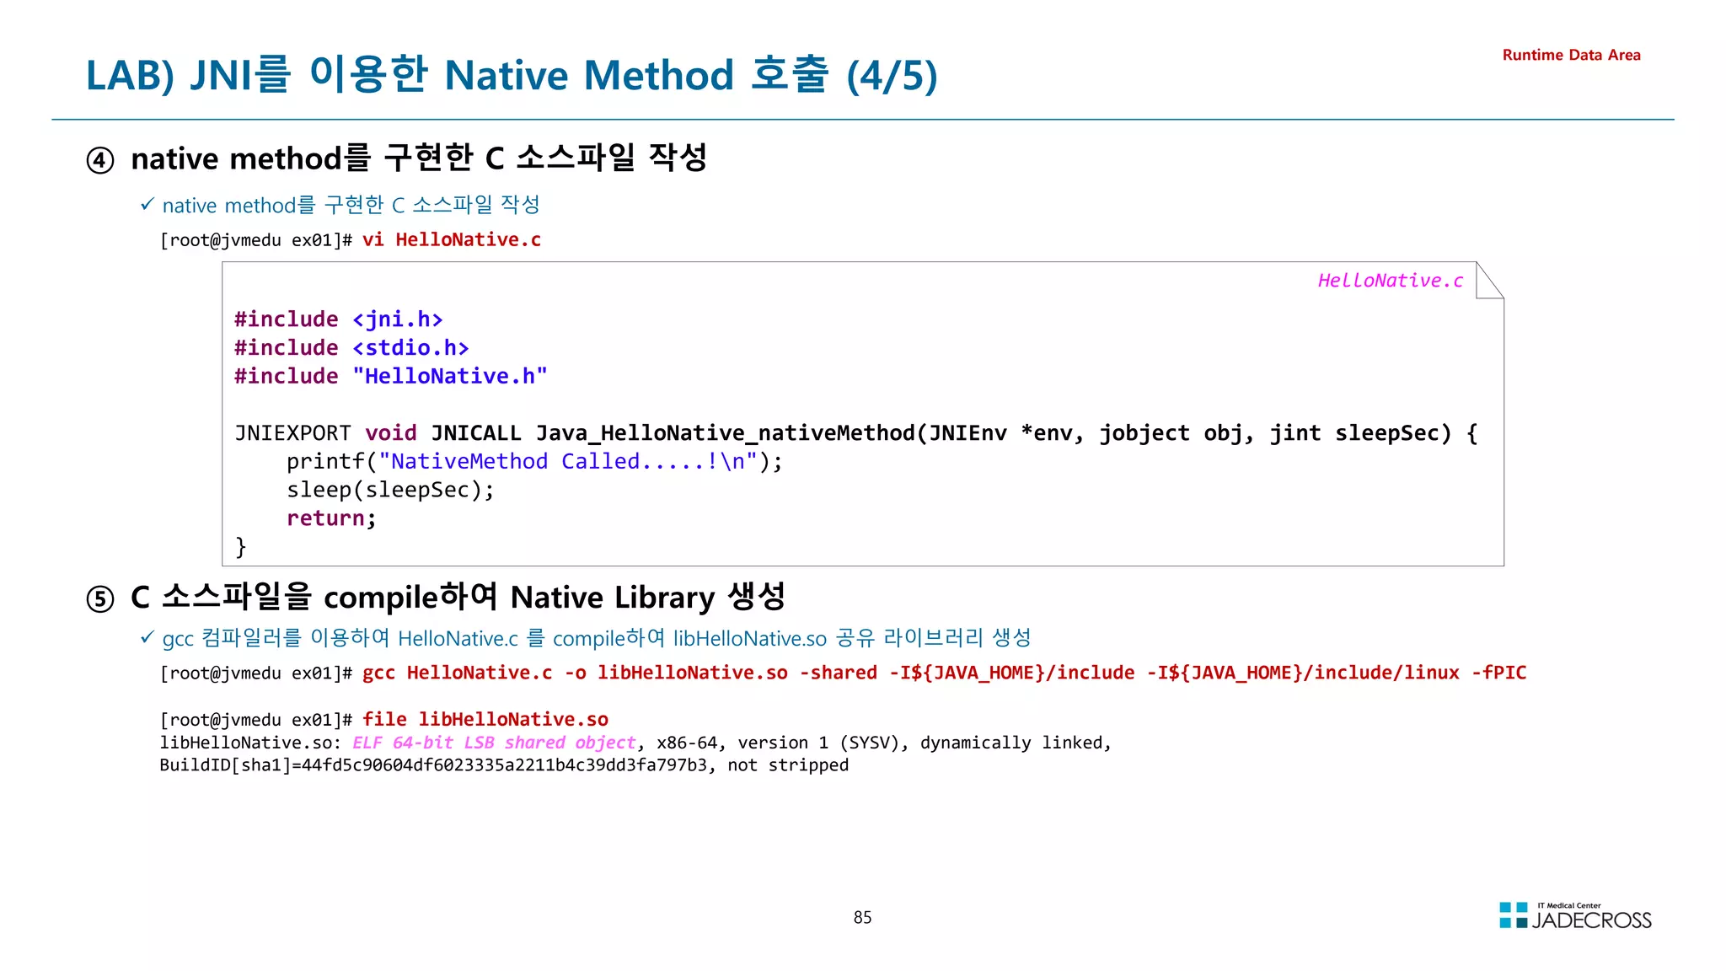Click the circled number 5 marker

pos(100,599)
